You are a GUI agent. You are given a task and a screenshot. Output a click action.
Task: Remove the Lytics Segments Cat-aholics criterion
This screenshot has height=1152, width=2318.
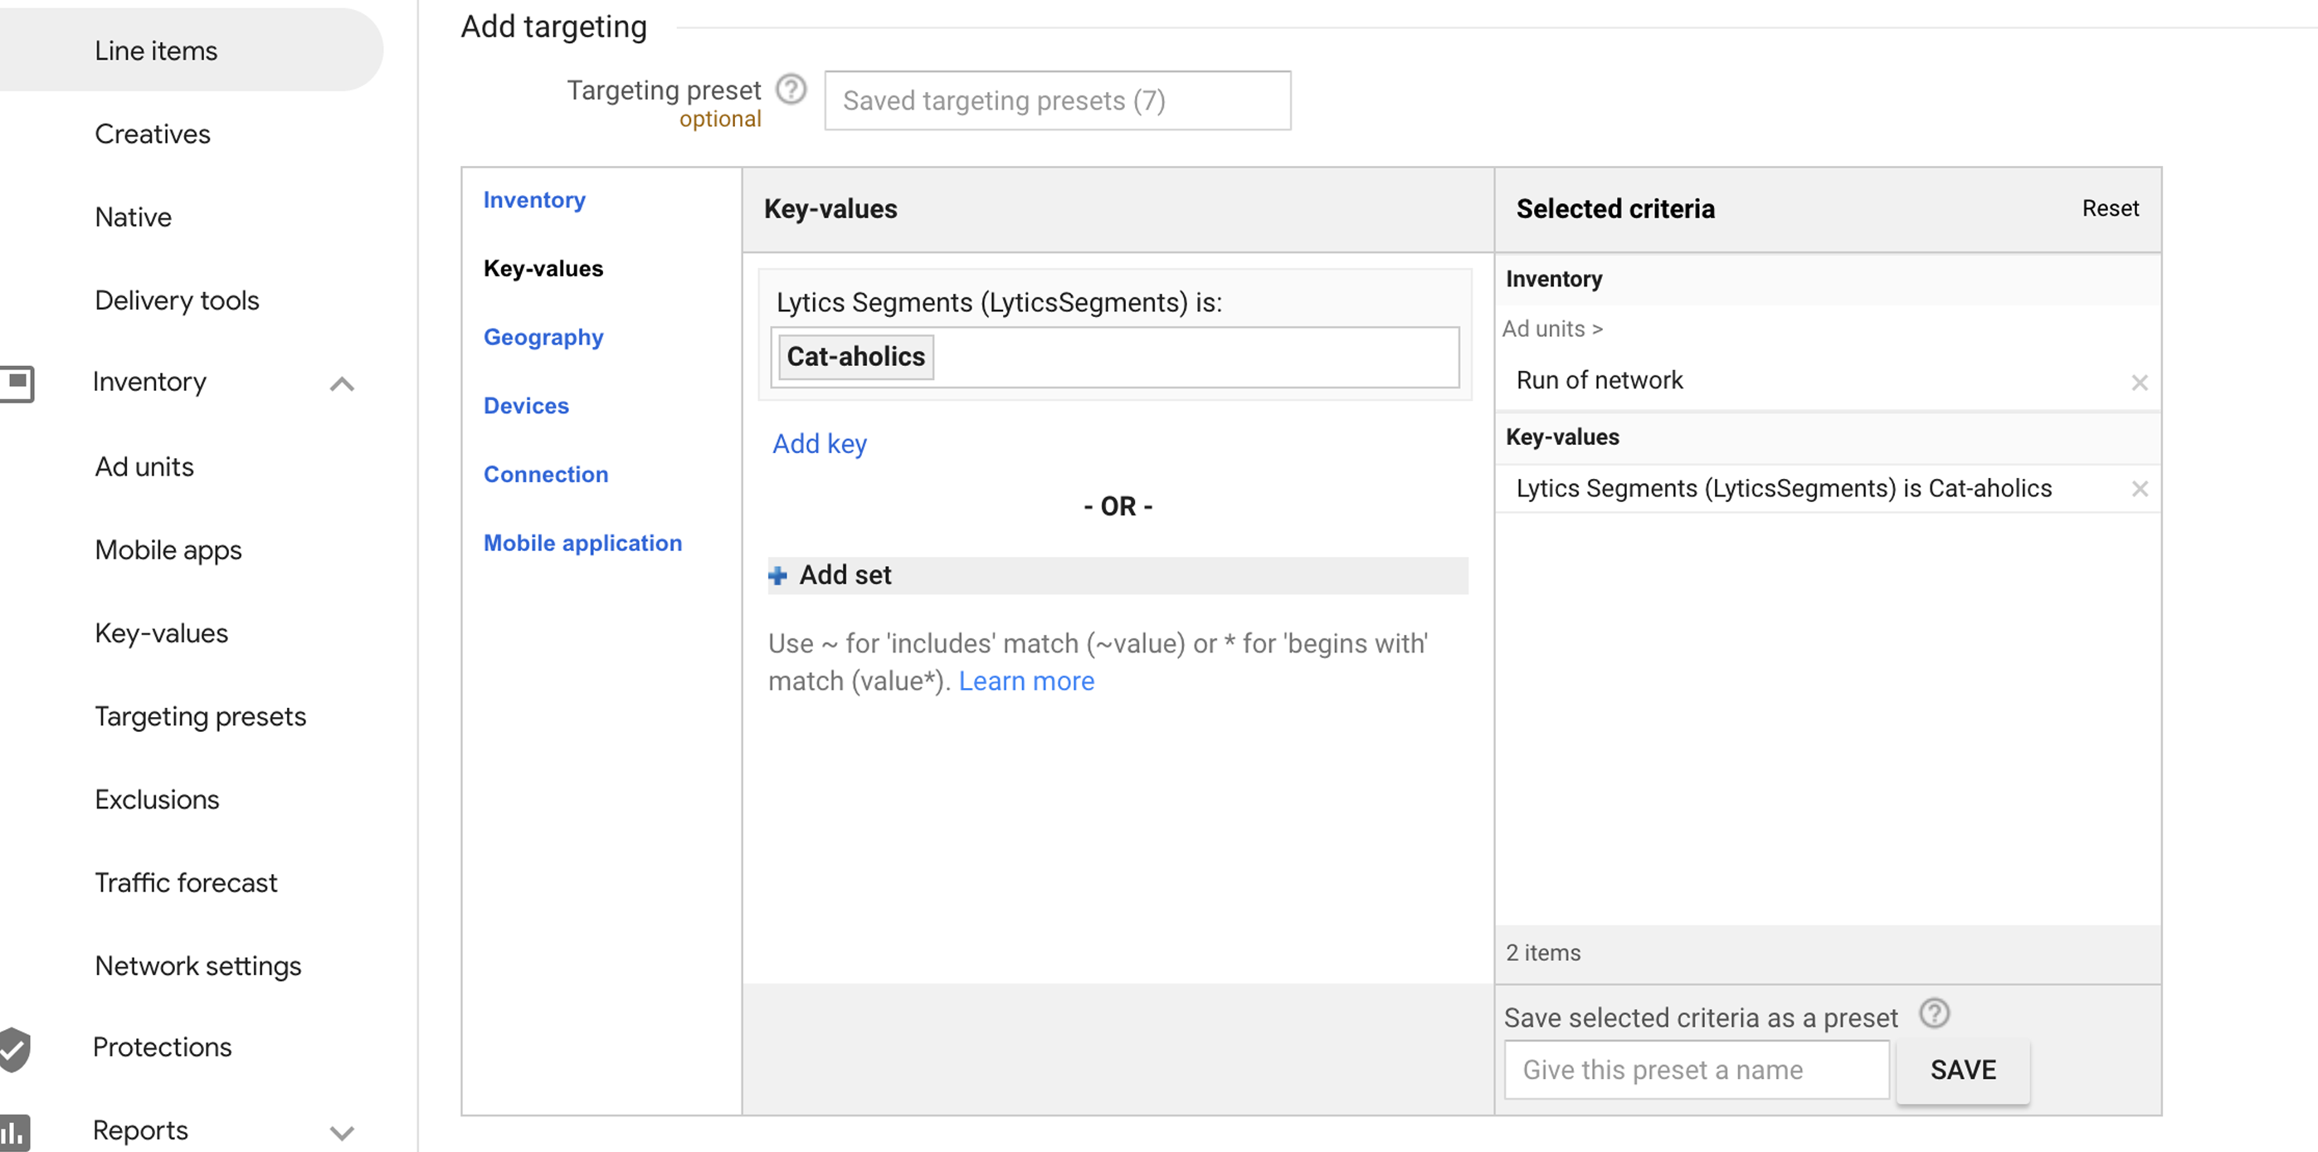[x=2139, y=489]
